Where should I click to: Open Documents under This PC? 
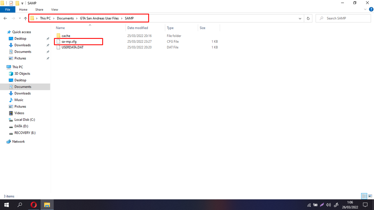pos(23,87)
